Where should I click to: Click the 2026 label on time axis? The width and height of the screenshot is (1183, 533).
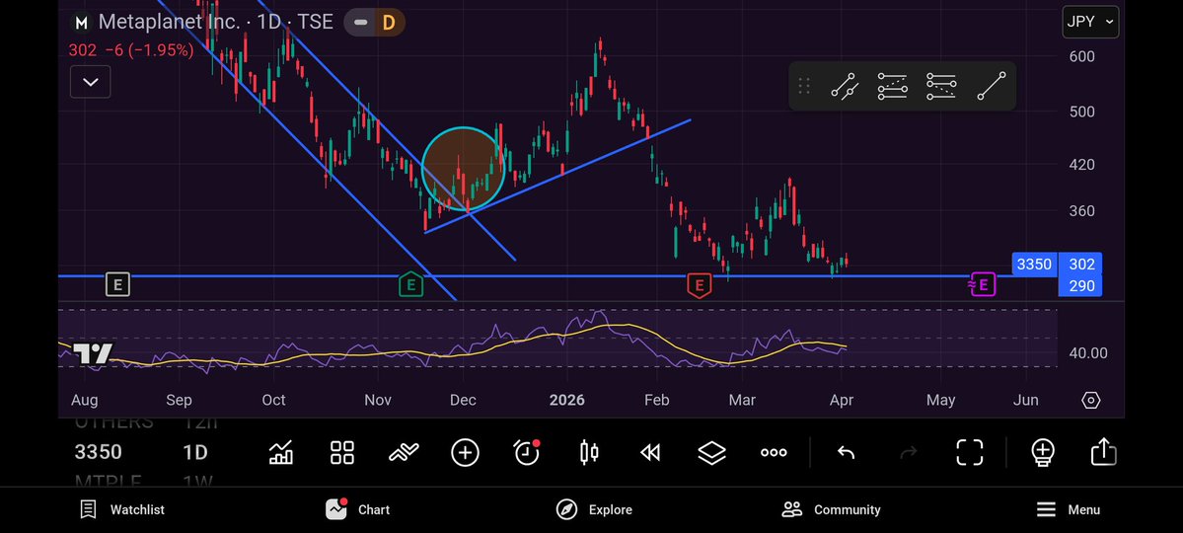[566, 400]
